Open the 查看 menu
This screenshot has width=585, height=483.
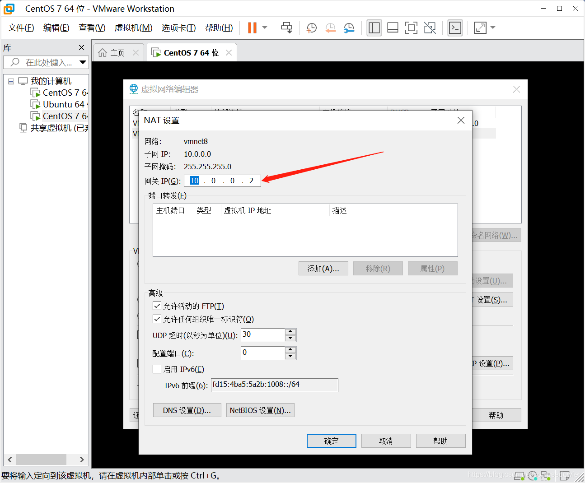92,28
